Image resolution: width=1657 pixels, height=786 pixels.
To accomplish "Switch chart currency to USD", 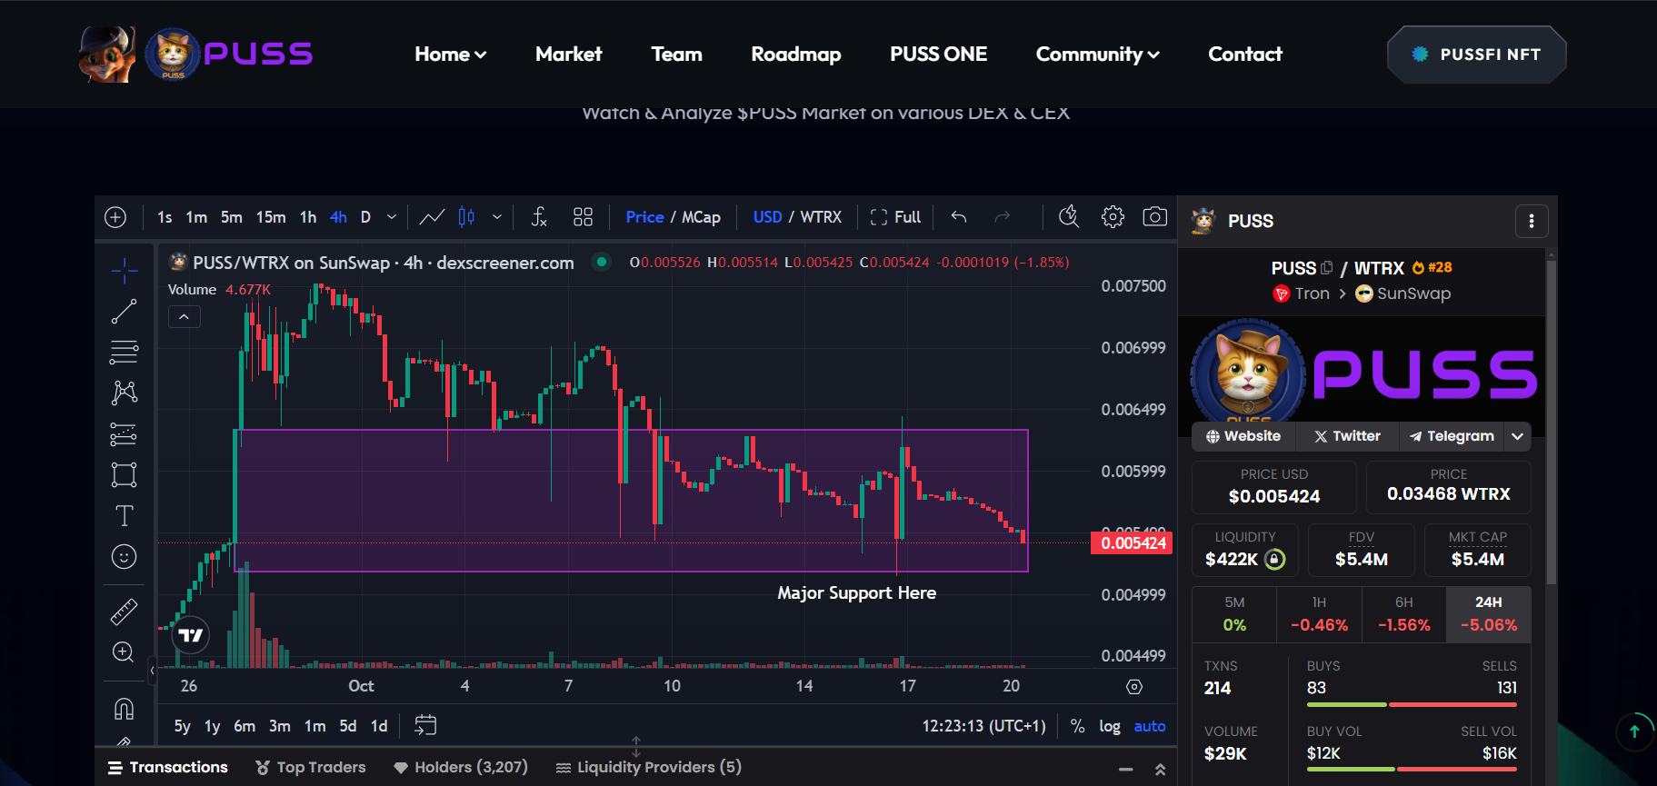I will 767,217.
